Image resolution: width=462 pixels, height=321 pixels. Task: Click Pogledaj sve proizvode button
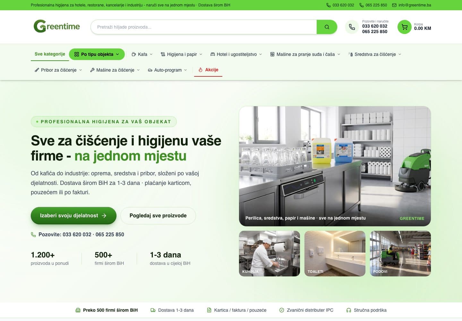point(158,216)
